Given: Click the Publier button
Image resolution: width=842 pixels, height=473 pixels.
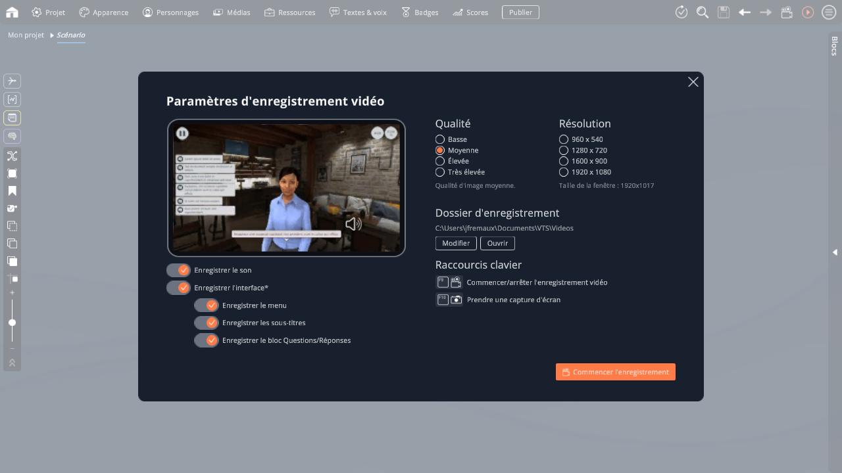Looking at the screenshot, I should click(x=520, y=12).
